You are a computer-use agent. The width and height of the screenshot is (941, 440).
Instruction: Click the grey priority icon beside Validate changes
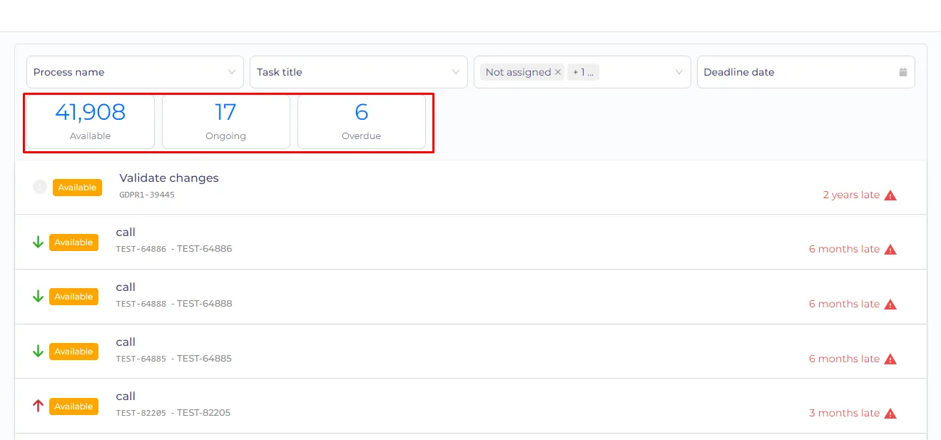(40, 187)
